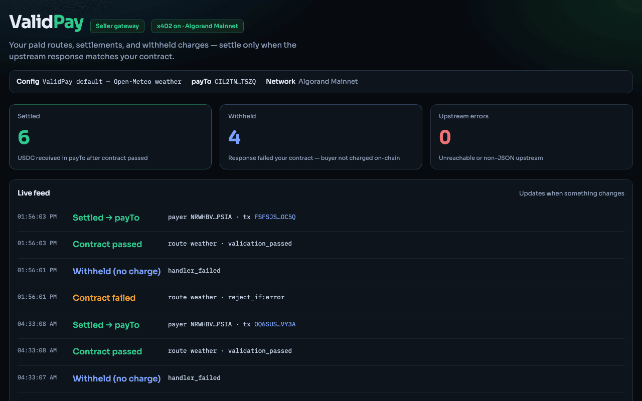Screen dimensions: 642x401
Task: Click 'Withheld (no charge)' entry at 01:56:01 PM
Action: pos(116,271)
